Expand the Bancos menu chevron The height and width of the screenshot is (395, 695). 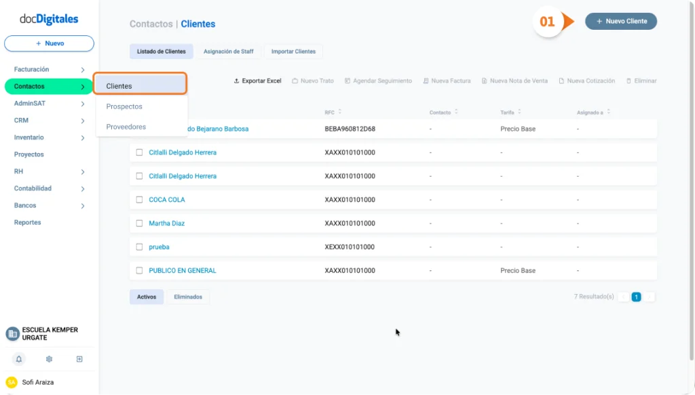coord(82,206)
